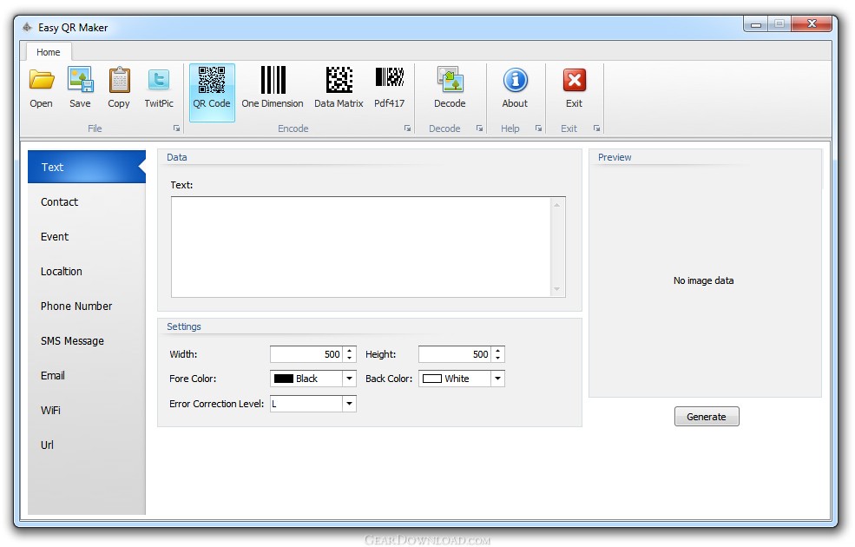Click the text area scrollbar up arrow
This screenshot has height=547, width=855.
tap(556, 205)
